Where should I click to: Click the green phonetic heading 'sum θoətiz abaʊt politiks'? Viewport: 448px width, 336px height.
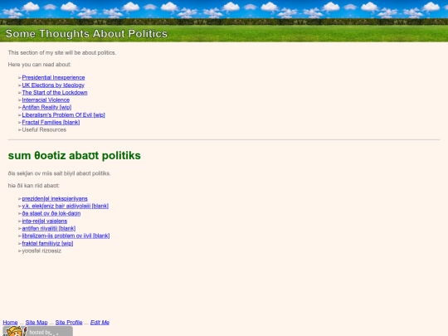(x=75, y=156)
